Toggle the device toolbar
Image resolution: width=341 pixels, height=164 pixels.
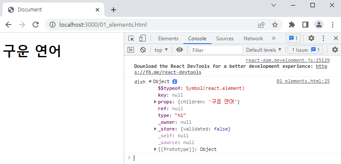(x=142, y=39)
